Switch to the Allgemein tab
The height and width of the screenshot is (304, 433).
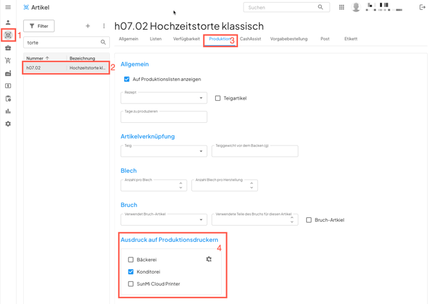point(129,39)
